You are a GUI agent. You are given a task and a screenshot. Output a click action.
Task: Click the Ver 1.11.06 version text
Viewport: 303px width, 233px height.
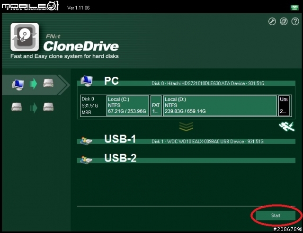point(78,8)
